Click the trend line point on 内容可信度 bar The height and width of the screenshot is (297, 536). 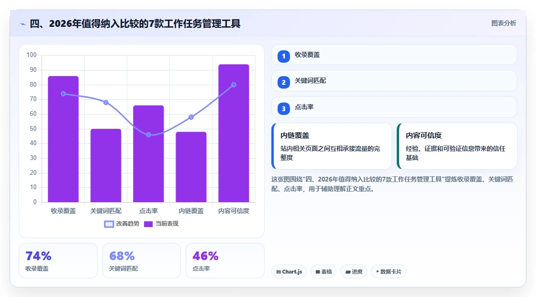click(234, 85)
